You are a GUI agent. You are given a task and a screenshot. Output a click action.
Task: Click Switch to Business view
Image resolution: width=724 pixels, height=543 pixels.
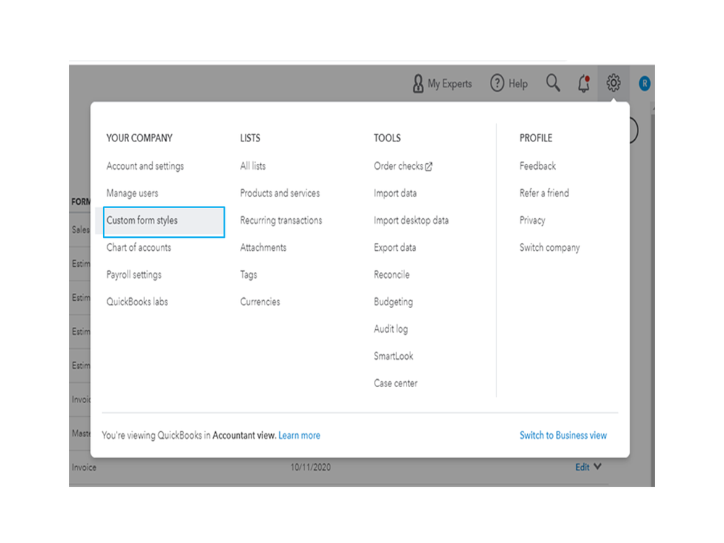click(563, 436)
